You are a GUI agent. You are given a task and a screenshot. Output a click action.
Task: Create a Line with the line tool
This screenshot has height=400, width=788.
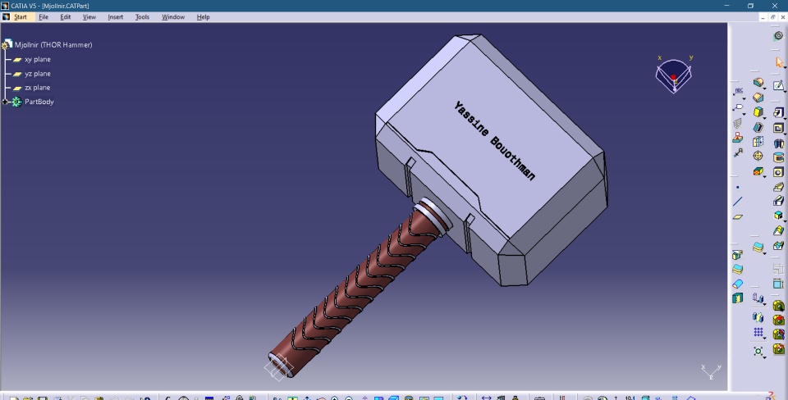[737, 202]
